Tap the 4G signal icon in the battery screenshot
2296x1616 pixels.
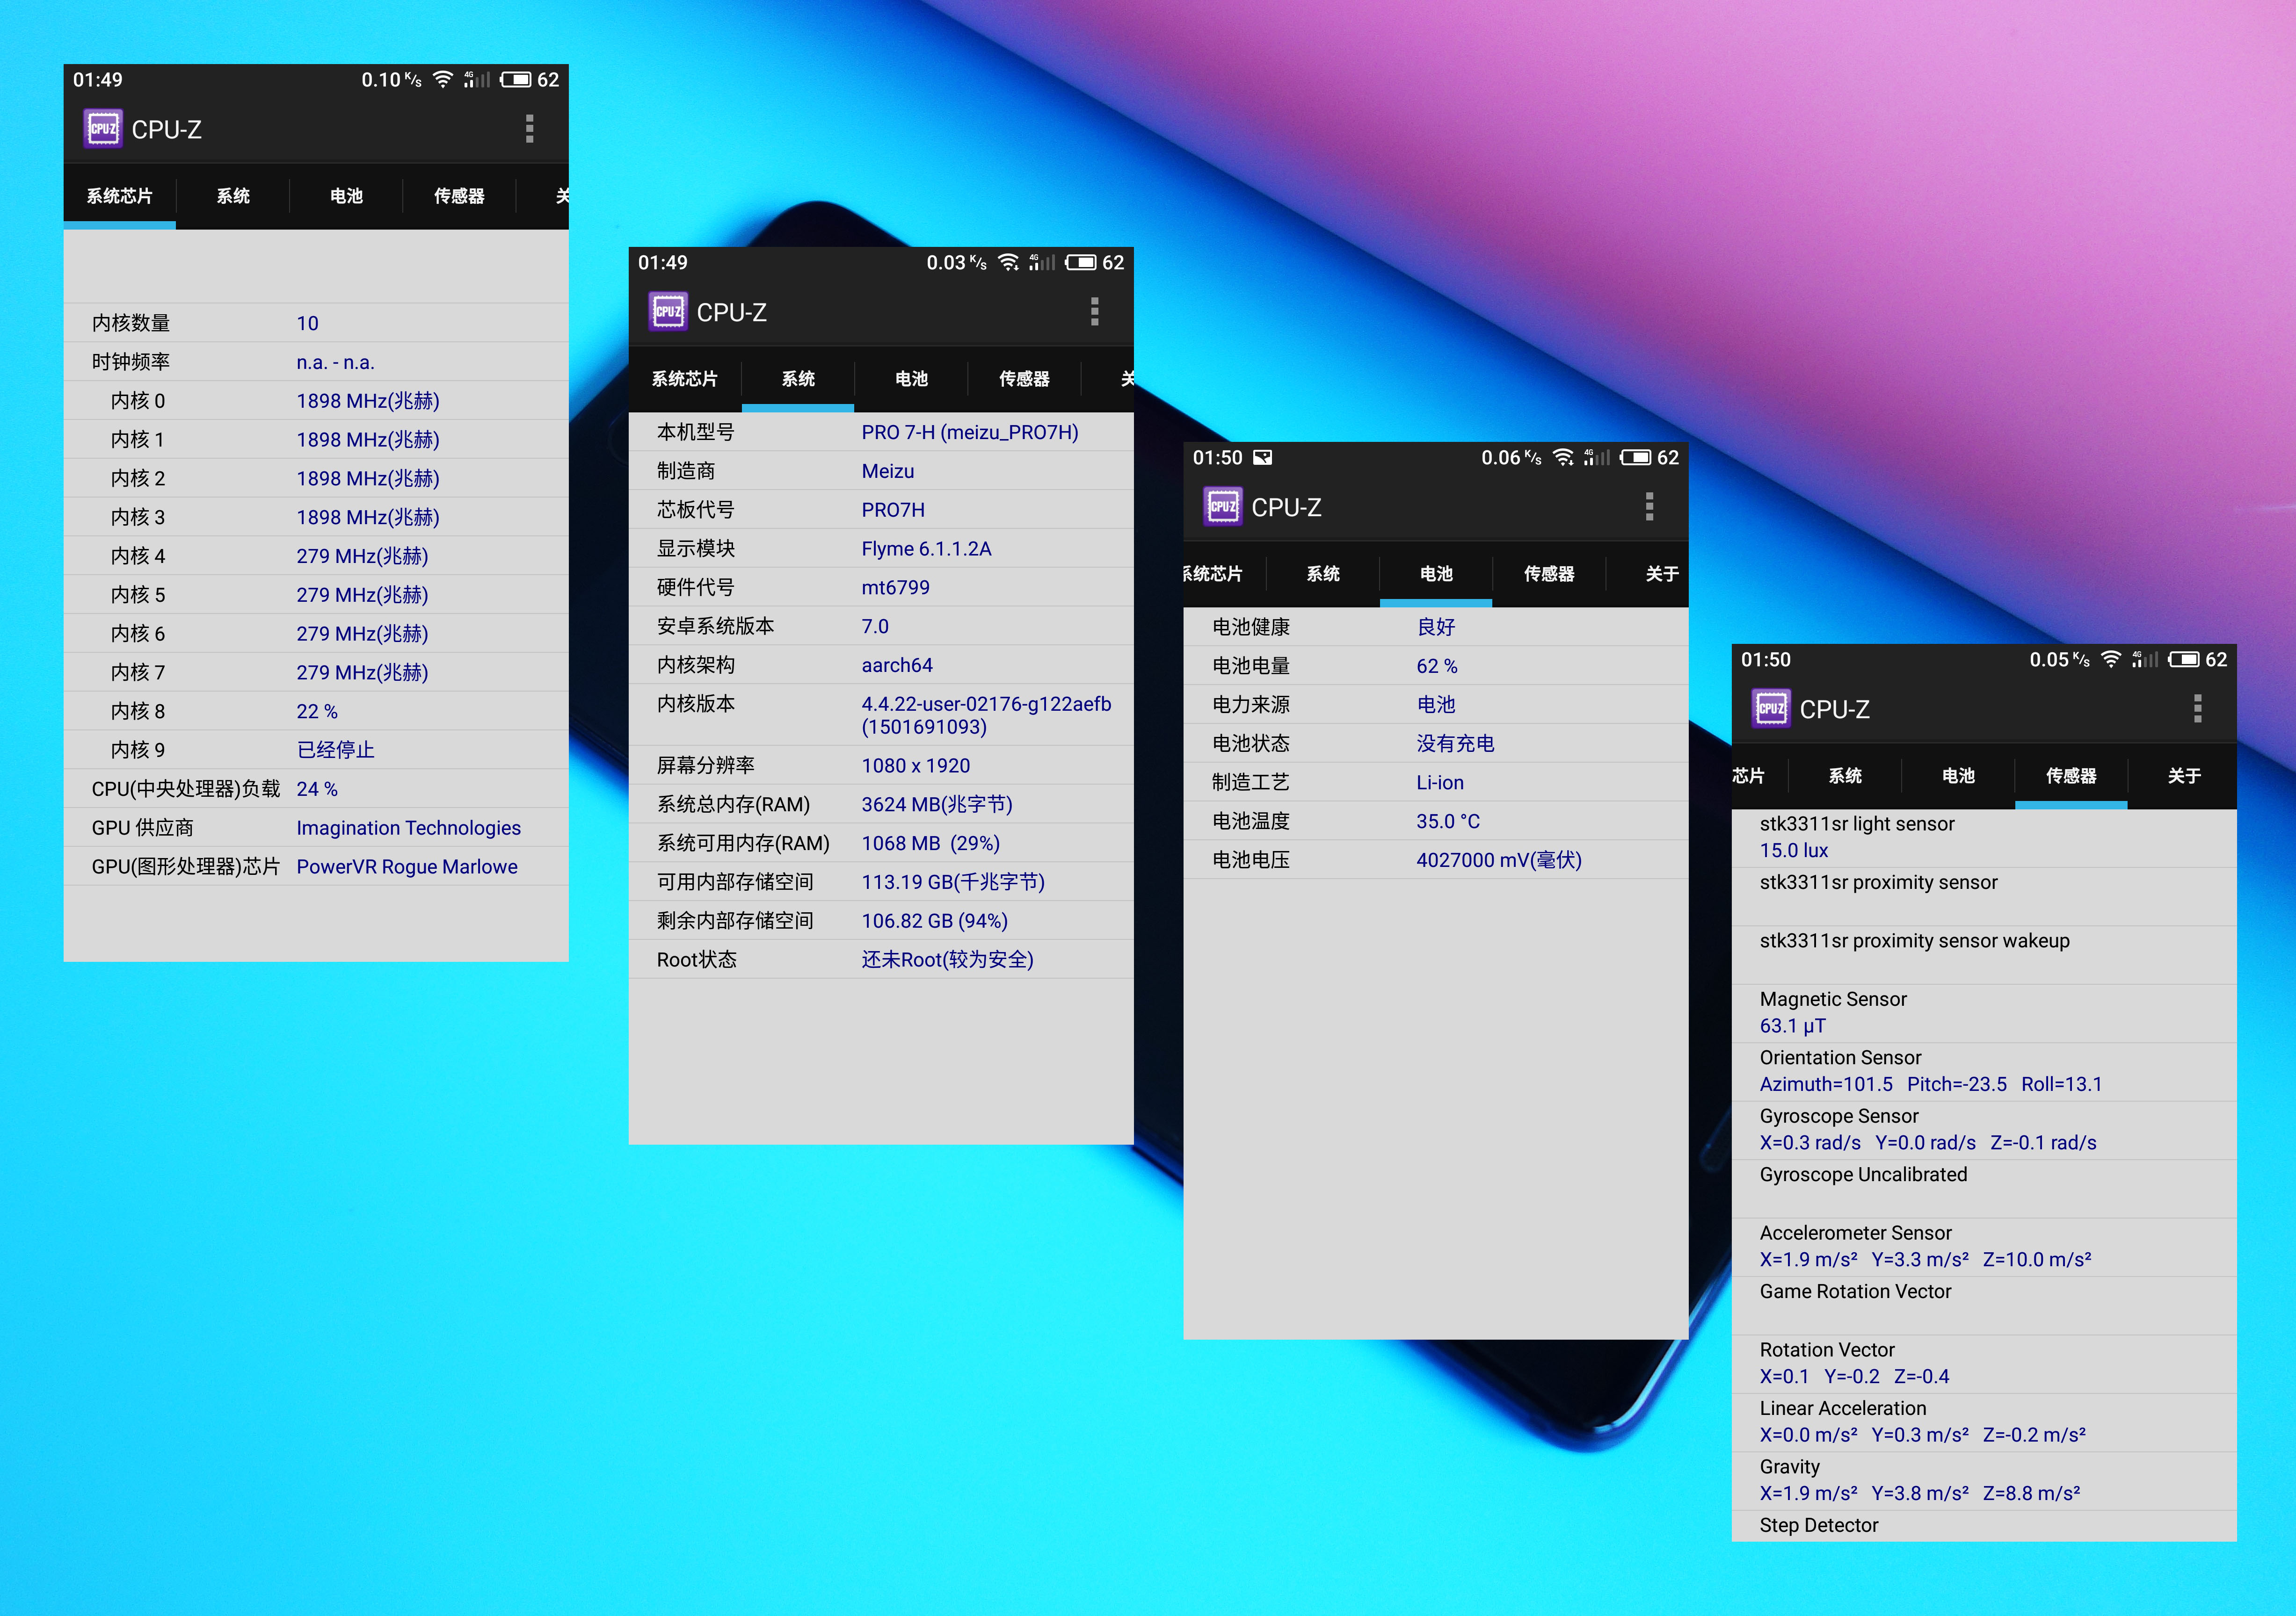point(1596,457)
